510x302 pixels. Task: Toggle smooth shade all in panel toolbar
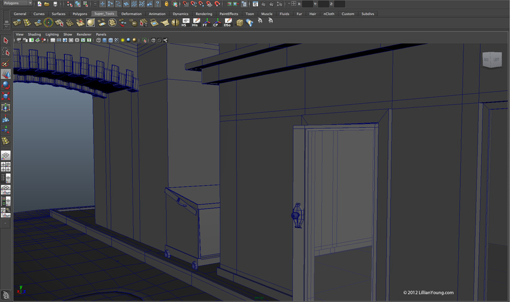(x=104, y=40)
